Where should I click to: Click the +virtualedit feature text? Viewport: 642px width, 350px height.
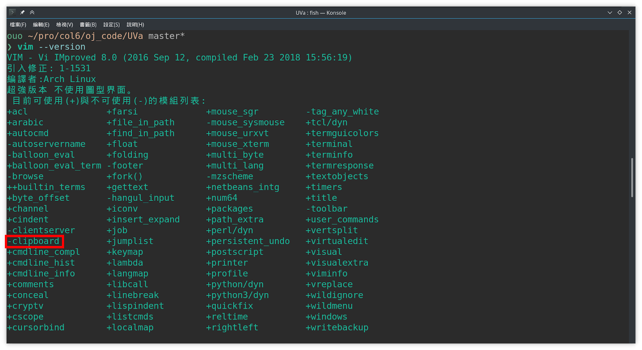pyautogui.click(x=337, y=241)
